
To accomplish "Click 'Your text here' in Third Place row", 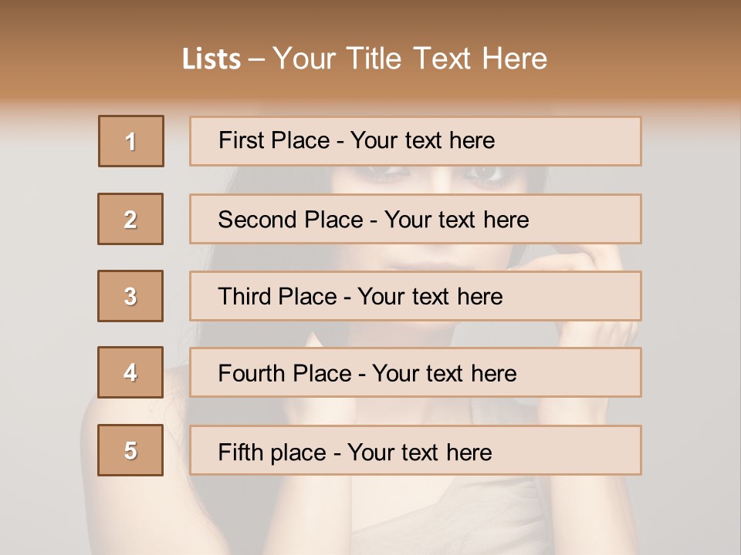I will coord(430,297).
